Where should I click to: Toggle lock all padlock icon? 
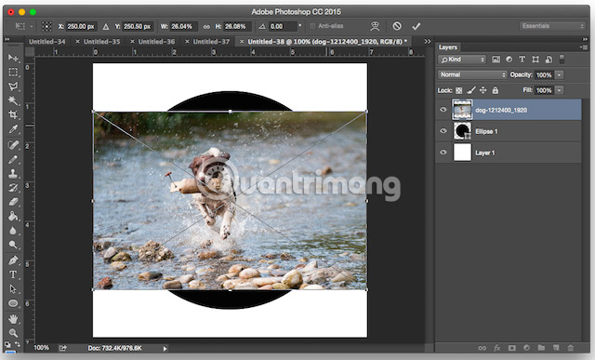496,90
